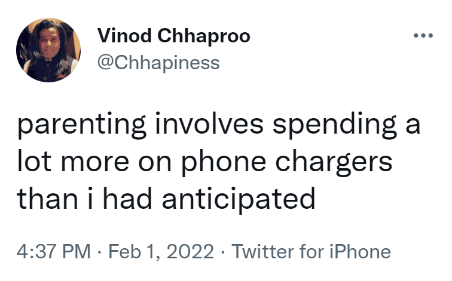The image size is (452, 281).
Task: Click the word "had" in the tweet
Action: (127, 199)
